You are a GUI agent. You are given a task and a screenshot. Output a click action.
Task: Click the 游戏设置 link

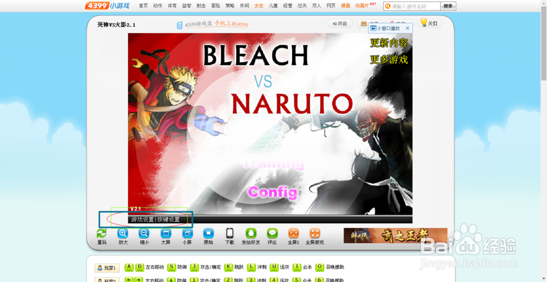point(143,220)
